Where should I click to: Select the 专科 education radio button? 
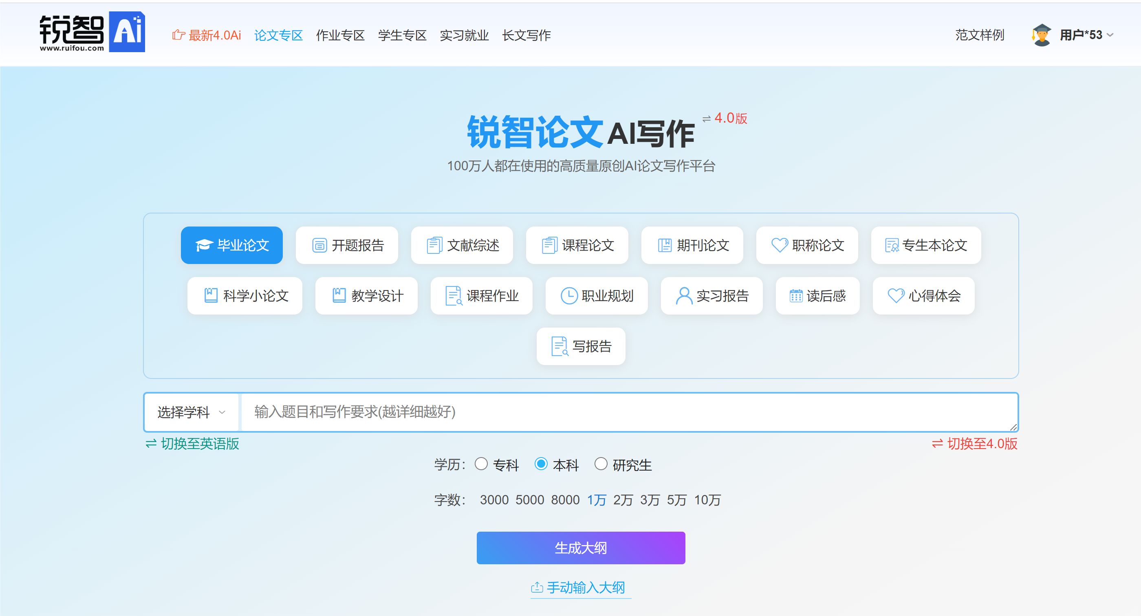(481, 464)
